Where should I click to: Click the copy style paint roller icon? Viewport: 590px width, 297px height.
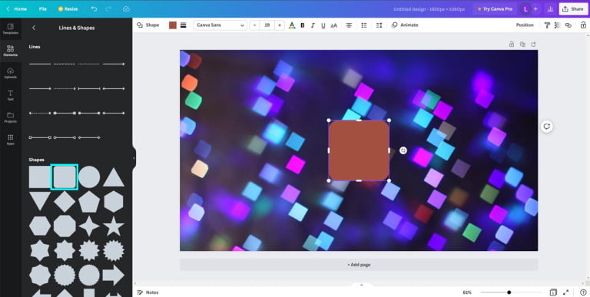point(547,25)
